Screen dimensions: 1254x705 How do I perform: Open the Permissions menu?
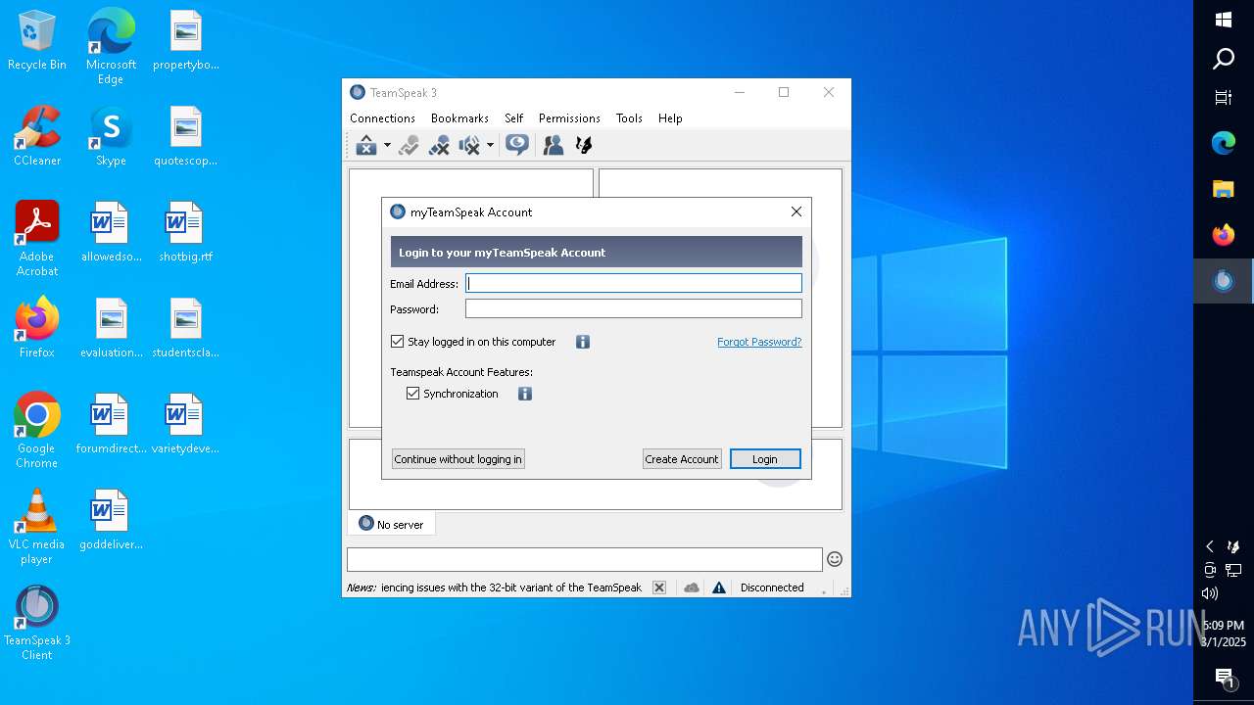(569, 117)
